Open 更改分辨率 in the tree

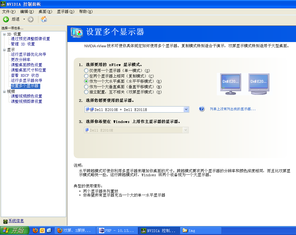pyautogui.click(x=21, y=60)
